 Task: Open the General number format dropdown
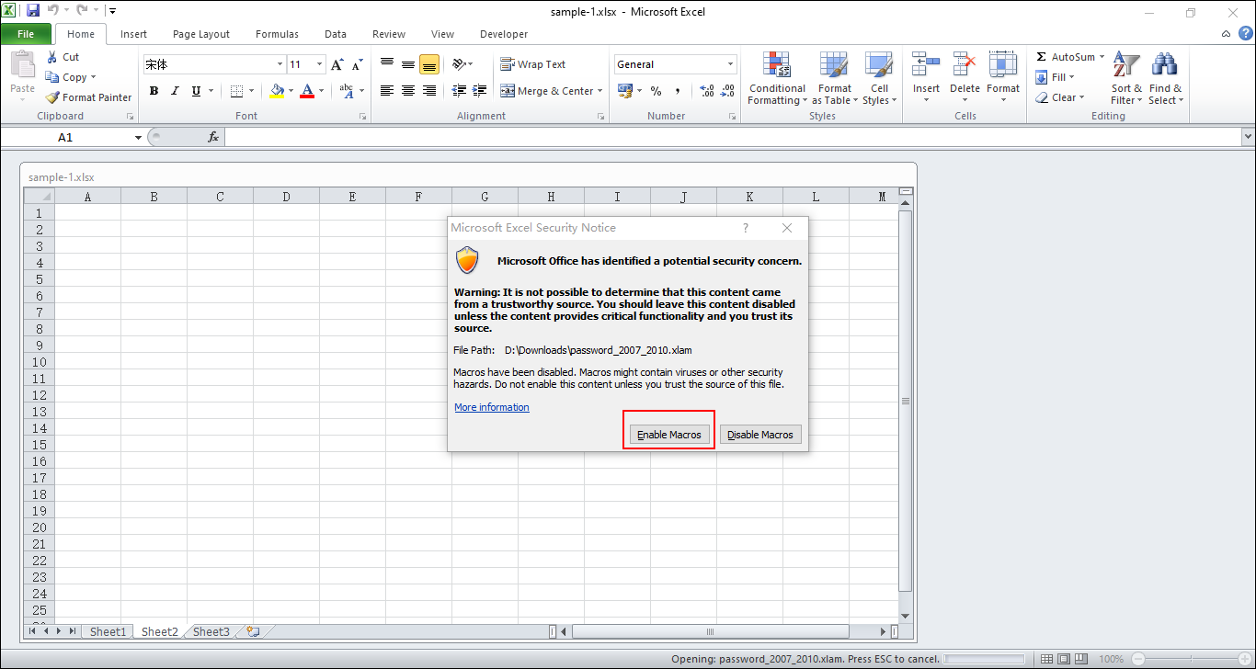click(x=731, y=64)
